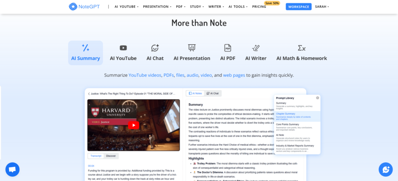
Task: Expand the Presentation nav menu
Action: [157, 7]
